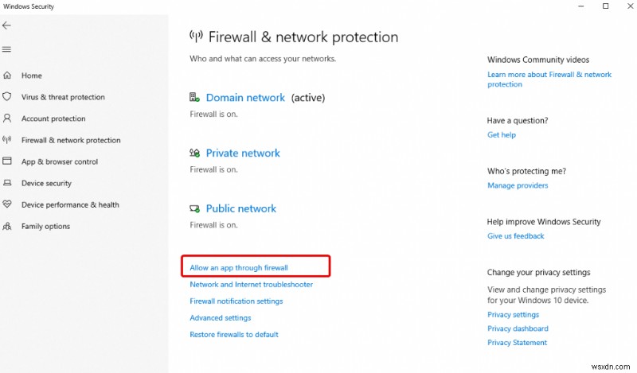The width and height of the screenshot is (637, 373).
Task: Click the Manage providers link
Action: [518, 185]
